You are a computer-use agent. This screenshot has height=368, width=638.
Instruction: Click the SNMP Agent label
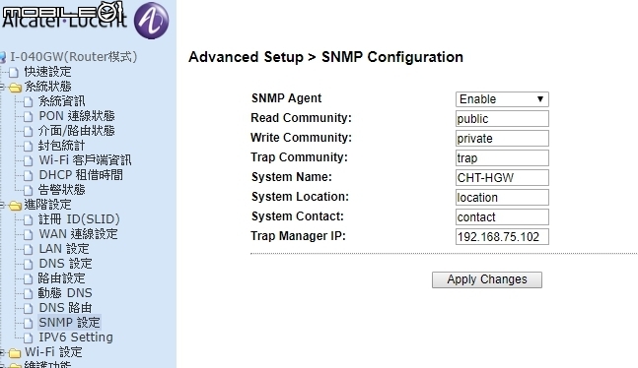[286, 98]
